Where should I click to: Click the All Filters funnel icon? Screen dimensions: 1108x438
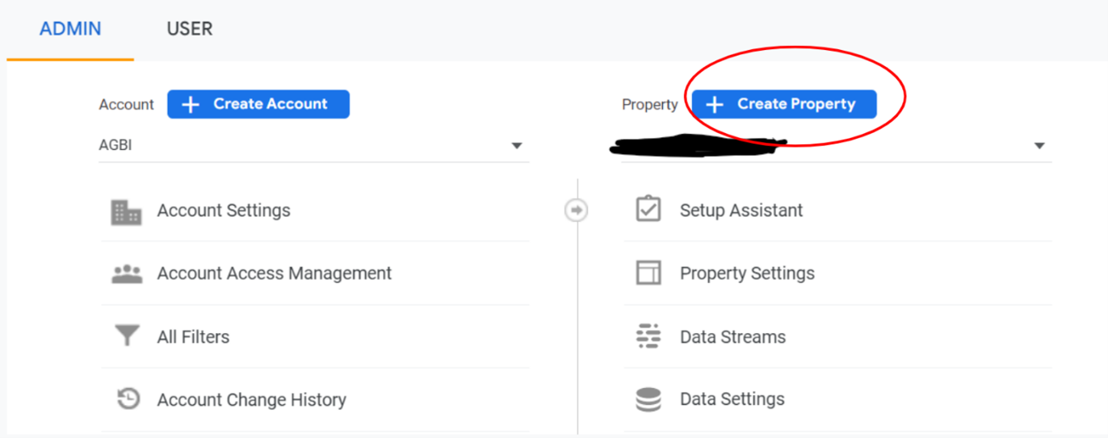pyautogui.click(x=126, y=336)
